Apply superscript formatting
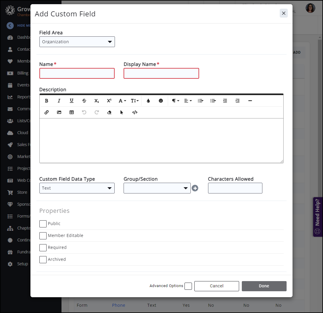Screen dimensions: 323x313 [x=109, y=101]
